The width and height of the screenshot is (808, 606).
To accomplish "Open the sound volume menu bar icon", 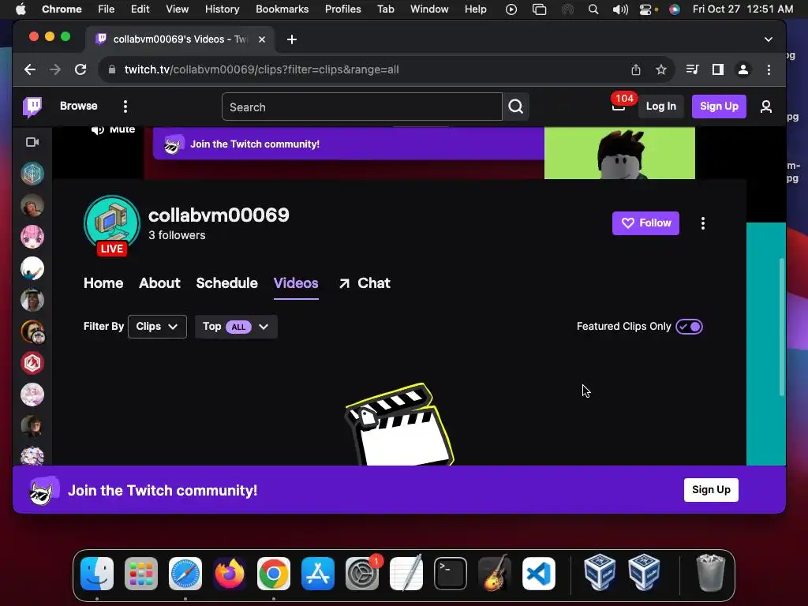I will (620, 9).
